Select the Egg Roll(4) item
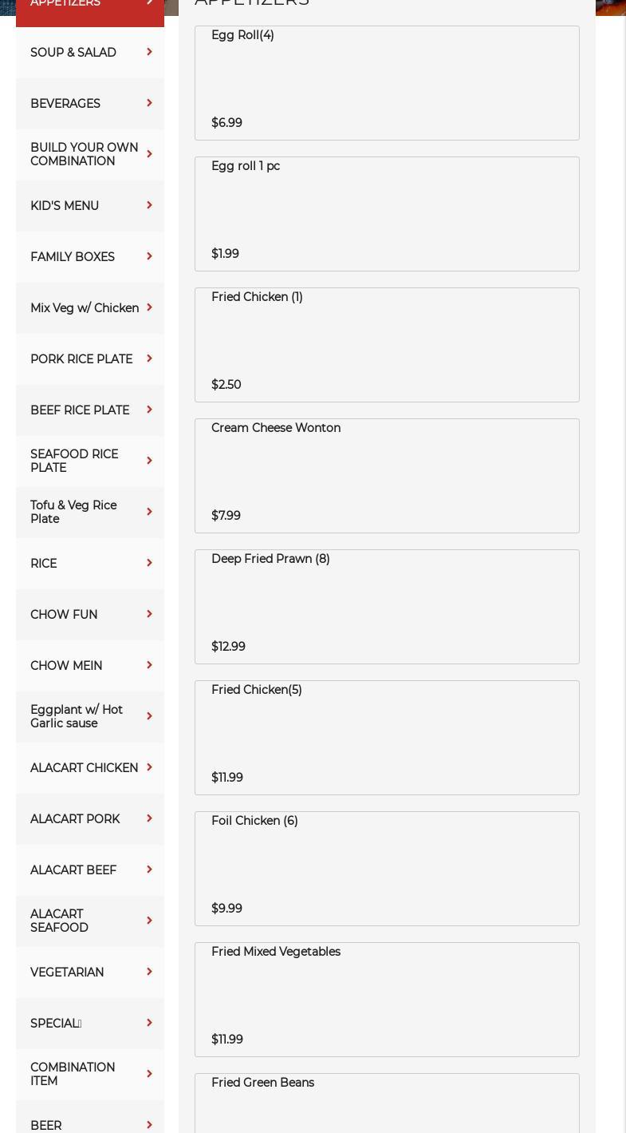The height and width of the screenshot is (1133, 626). click(387, 83)
